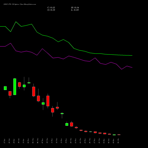Click the 20 Nov date label
Viewport: 148px width, 148px height.
click(71, 141)
